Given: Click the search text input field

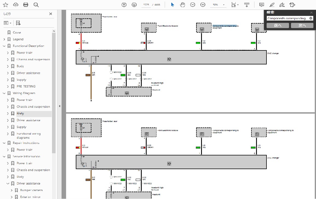Looking at the screenshot, I should (x=287, y=18).
